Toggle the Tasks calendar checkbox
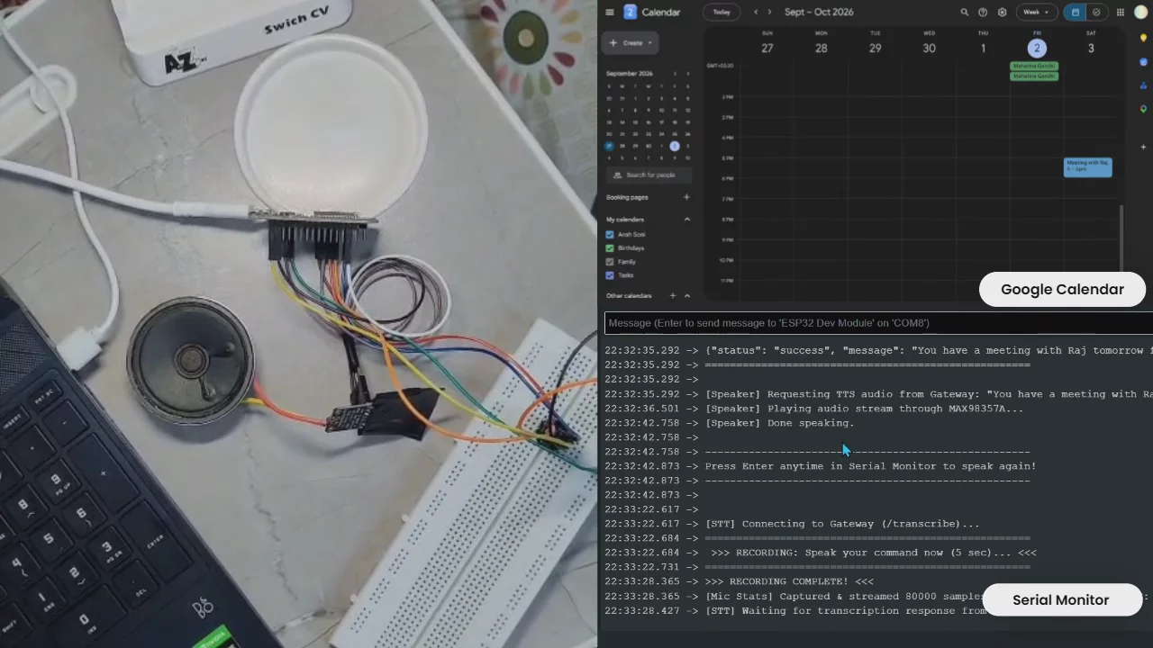This screenshot has width=1153, height=648. [x=610, y=275]
